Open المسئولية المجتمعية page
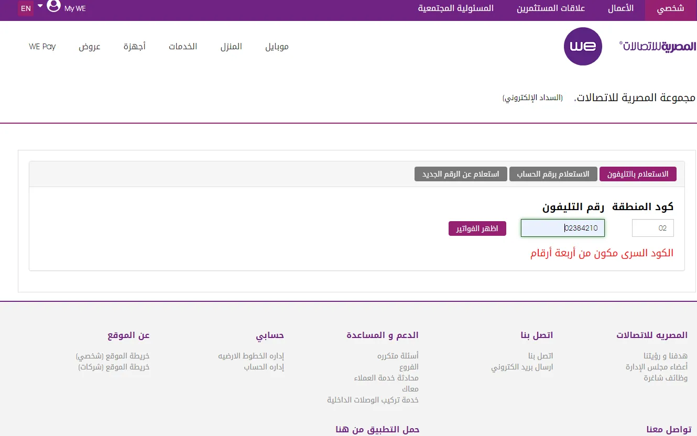Screen dimensions: 697x436 coord(455,8)
